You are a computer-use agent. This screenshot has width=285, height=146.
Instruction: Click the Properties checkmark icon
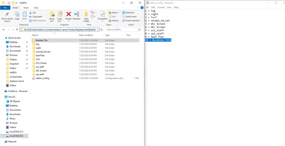click(x=103, y=14)
